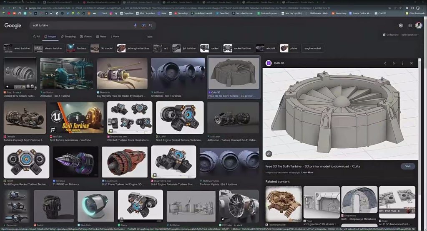Click the Google logo
This screenshot has width=427, height=231.
click(x=13, y=25)
